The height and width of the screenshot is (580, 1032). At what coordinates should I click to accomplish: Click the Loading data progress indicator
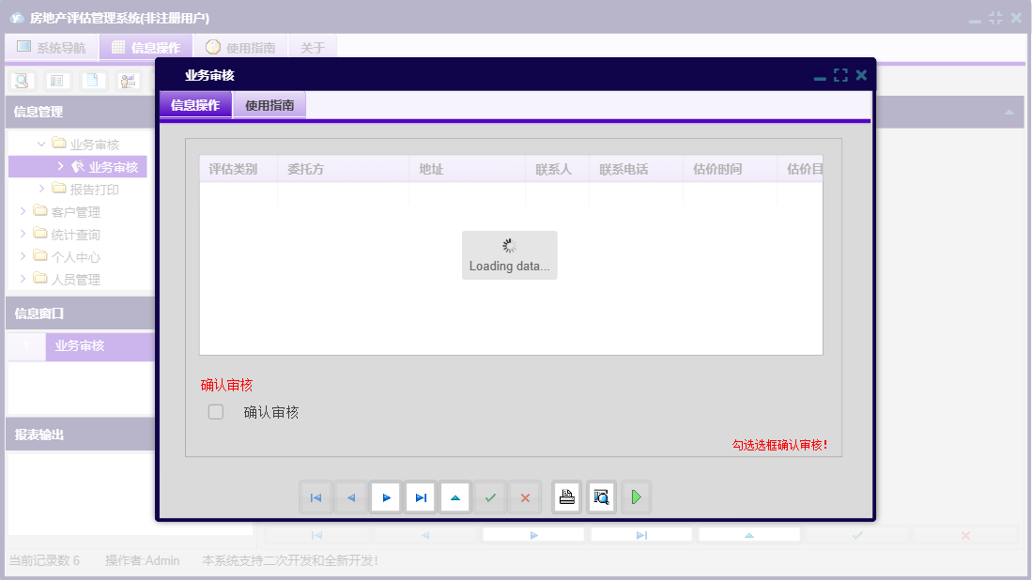[x=509, y=254]
